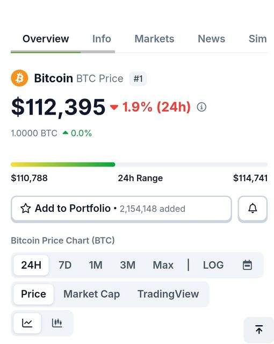Select the 7D time range
Screen dimensions: 274x344
65,265
